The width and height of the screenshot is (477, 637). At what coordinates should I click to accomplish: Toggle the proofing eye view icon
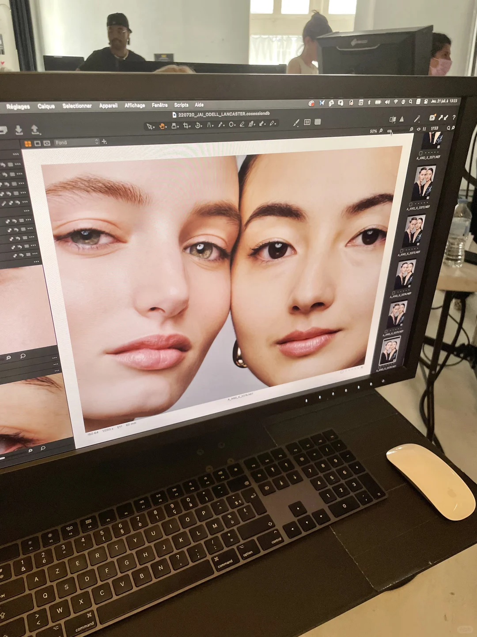coord(47,143)
